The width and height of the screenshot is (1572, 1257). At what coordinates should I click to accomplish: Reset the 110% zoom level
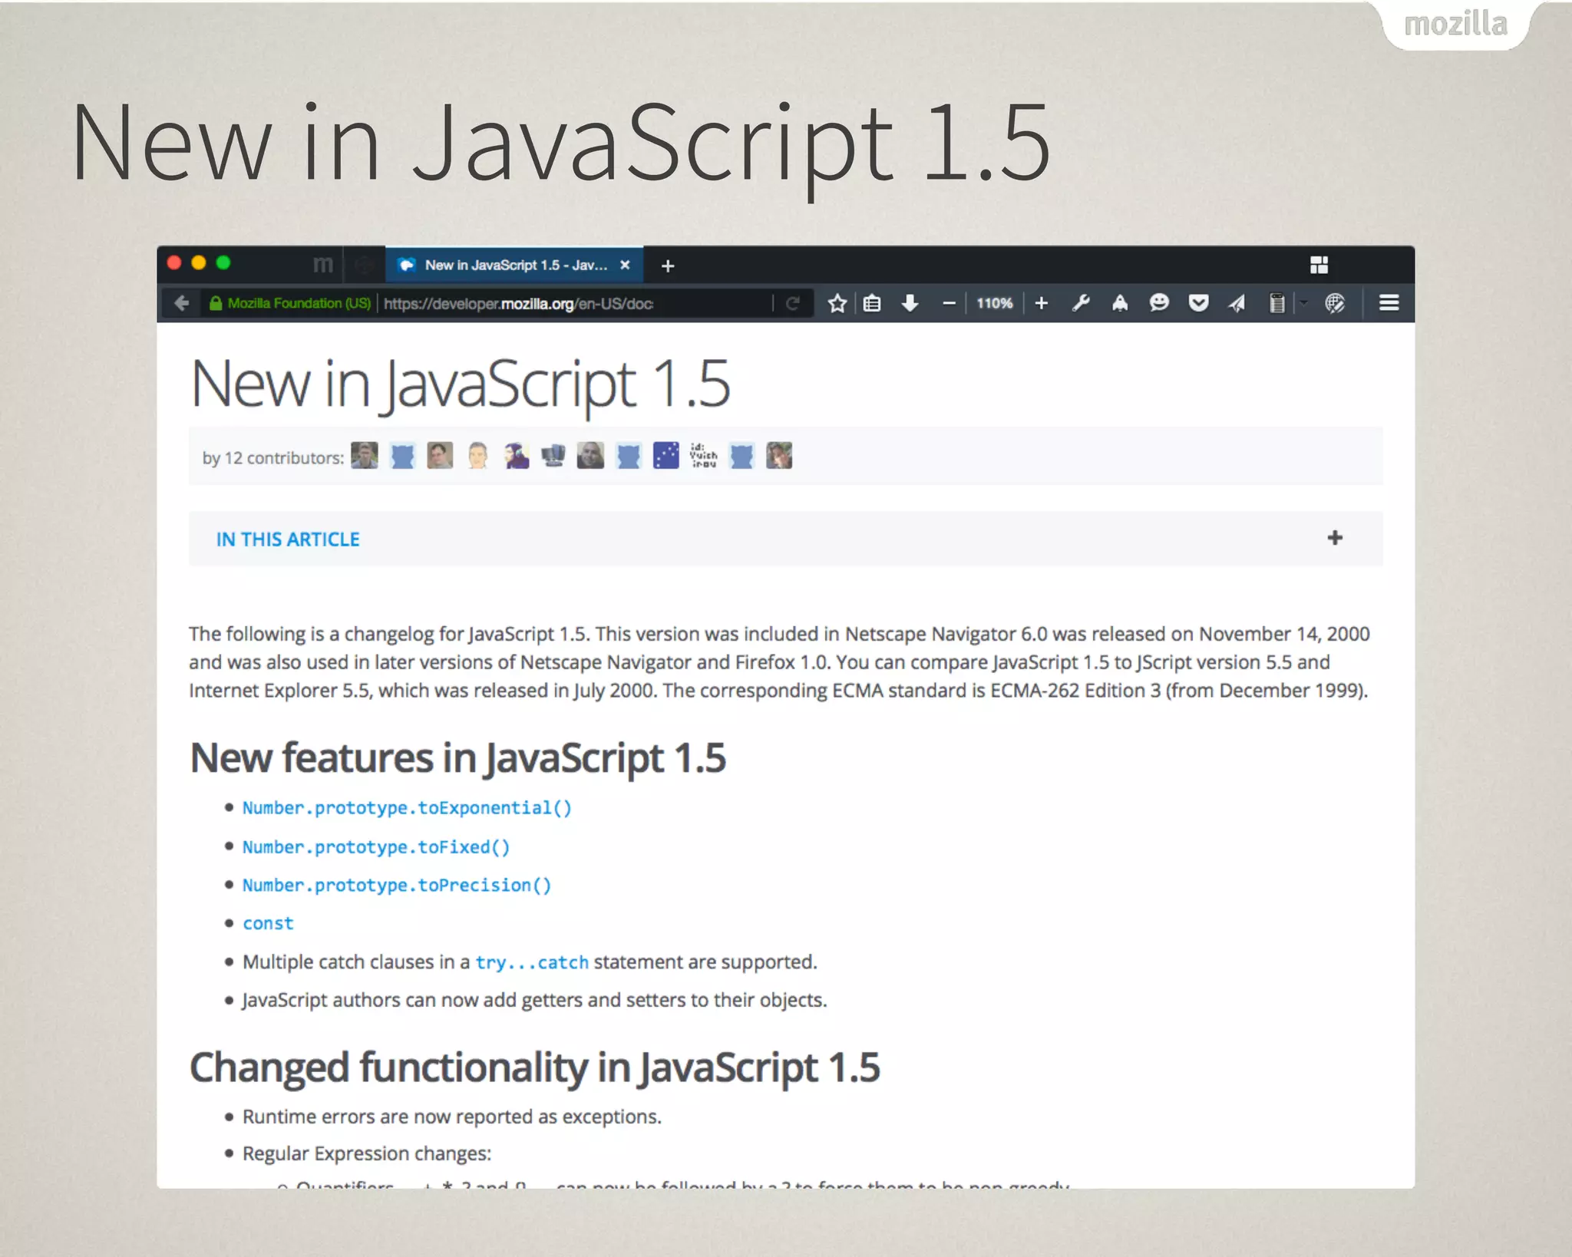tap(994, 303)
